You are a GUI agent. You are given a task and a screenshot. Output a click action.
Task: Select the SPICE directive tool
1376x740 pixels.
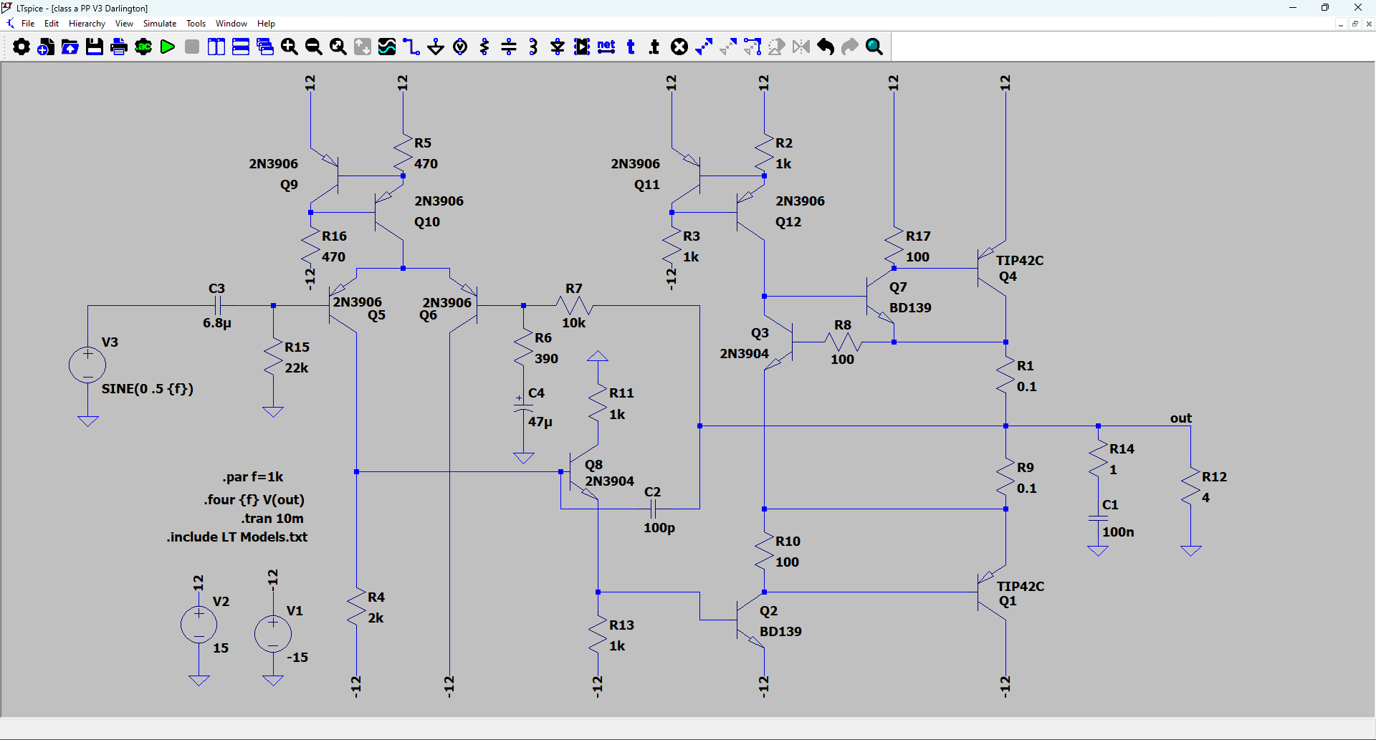click(x=654, y=47)
